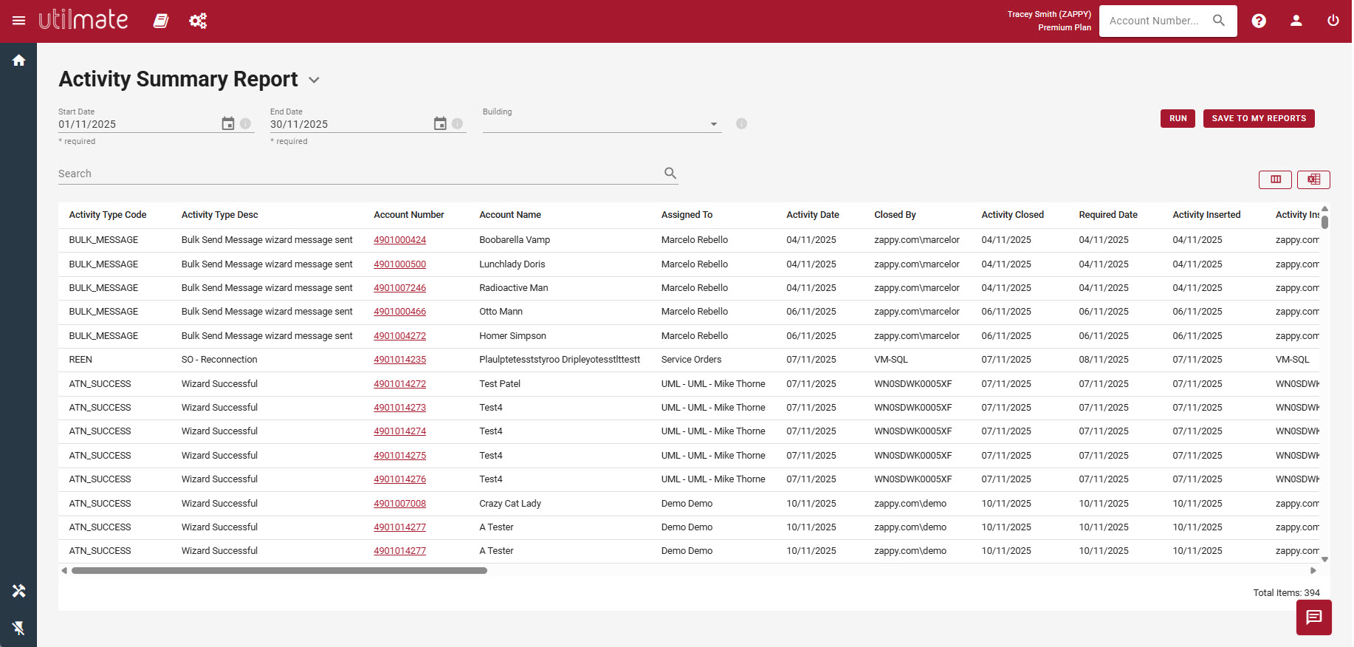Go to Home via sidebar icon
Viewport: 1354px width, 647px height.
(19, 61)
